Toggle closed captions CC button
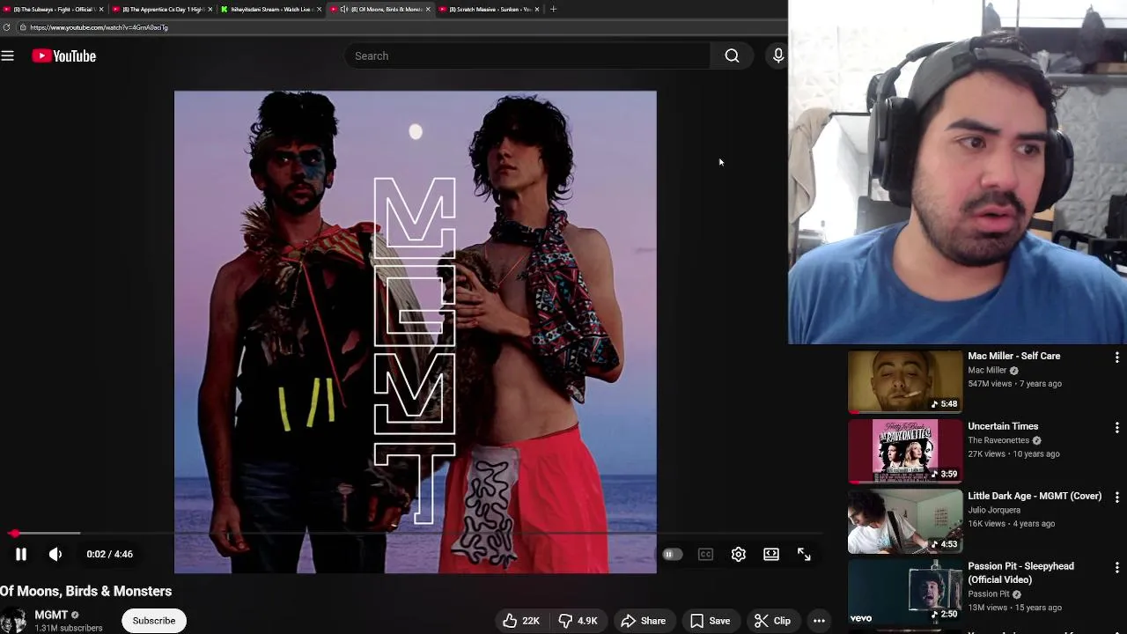This screenshot has height=634, width=1127. click(x=705, y=554)
